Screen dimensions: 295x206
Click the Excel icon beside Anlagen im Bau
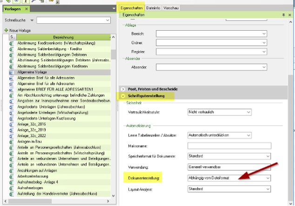point(12,142)
